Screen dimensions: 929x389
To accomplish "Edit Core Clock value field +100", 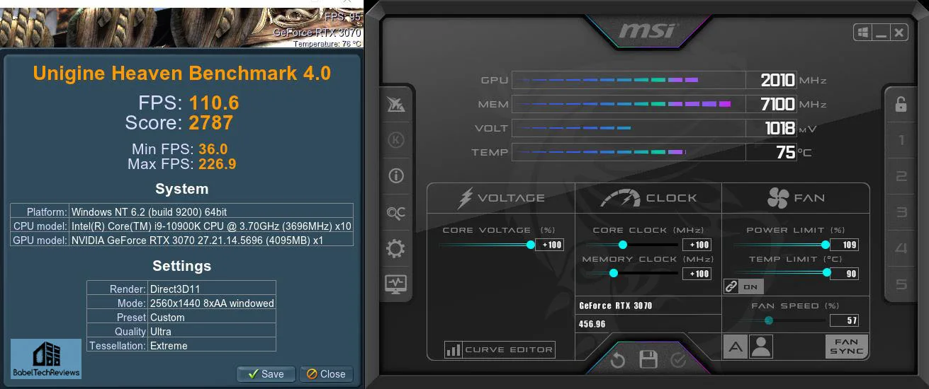I will [697, 245].
